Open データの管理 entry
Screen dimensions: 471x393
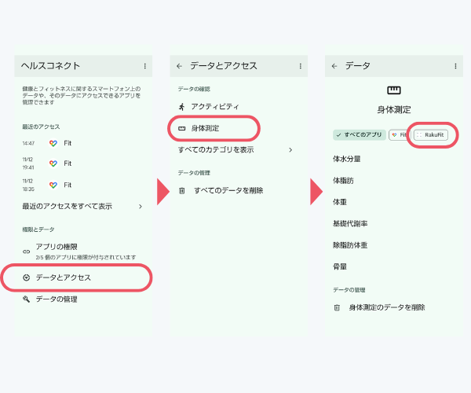pos(83,299)
